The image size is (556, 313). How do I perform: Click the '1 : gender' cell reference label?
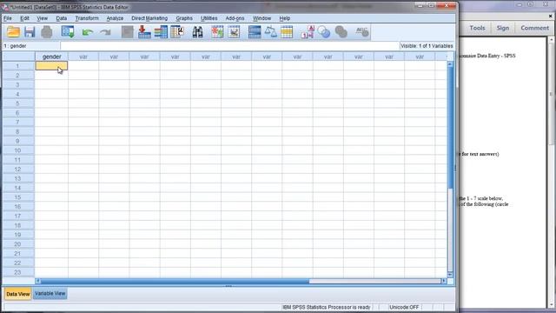tap(16, 46)
